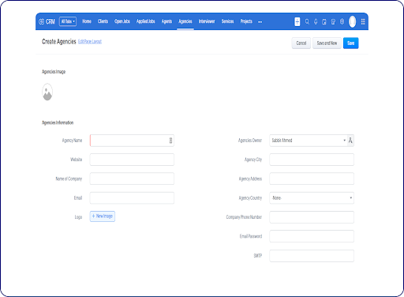Click the blue Save button
Viewport: 404px width, 297px height.
[x=351, y=43]
